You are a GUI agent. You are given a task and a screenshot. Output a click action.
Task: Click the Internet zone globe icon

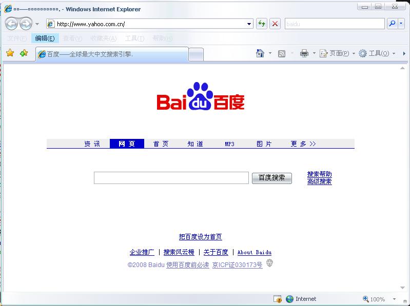pos(290,299)
